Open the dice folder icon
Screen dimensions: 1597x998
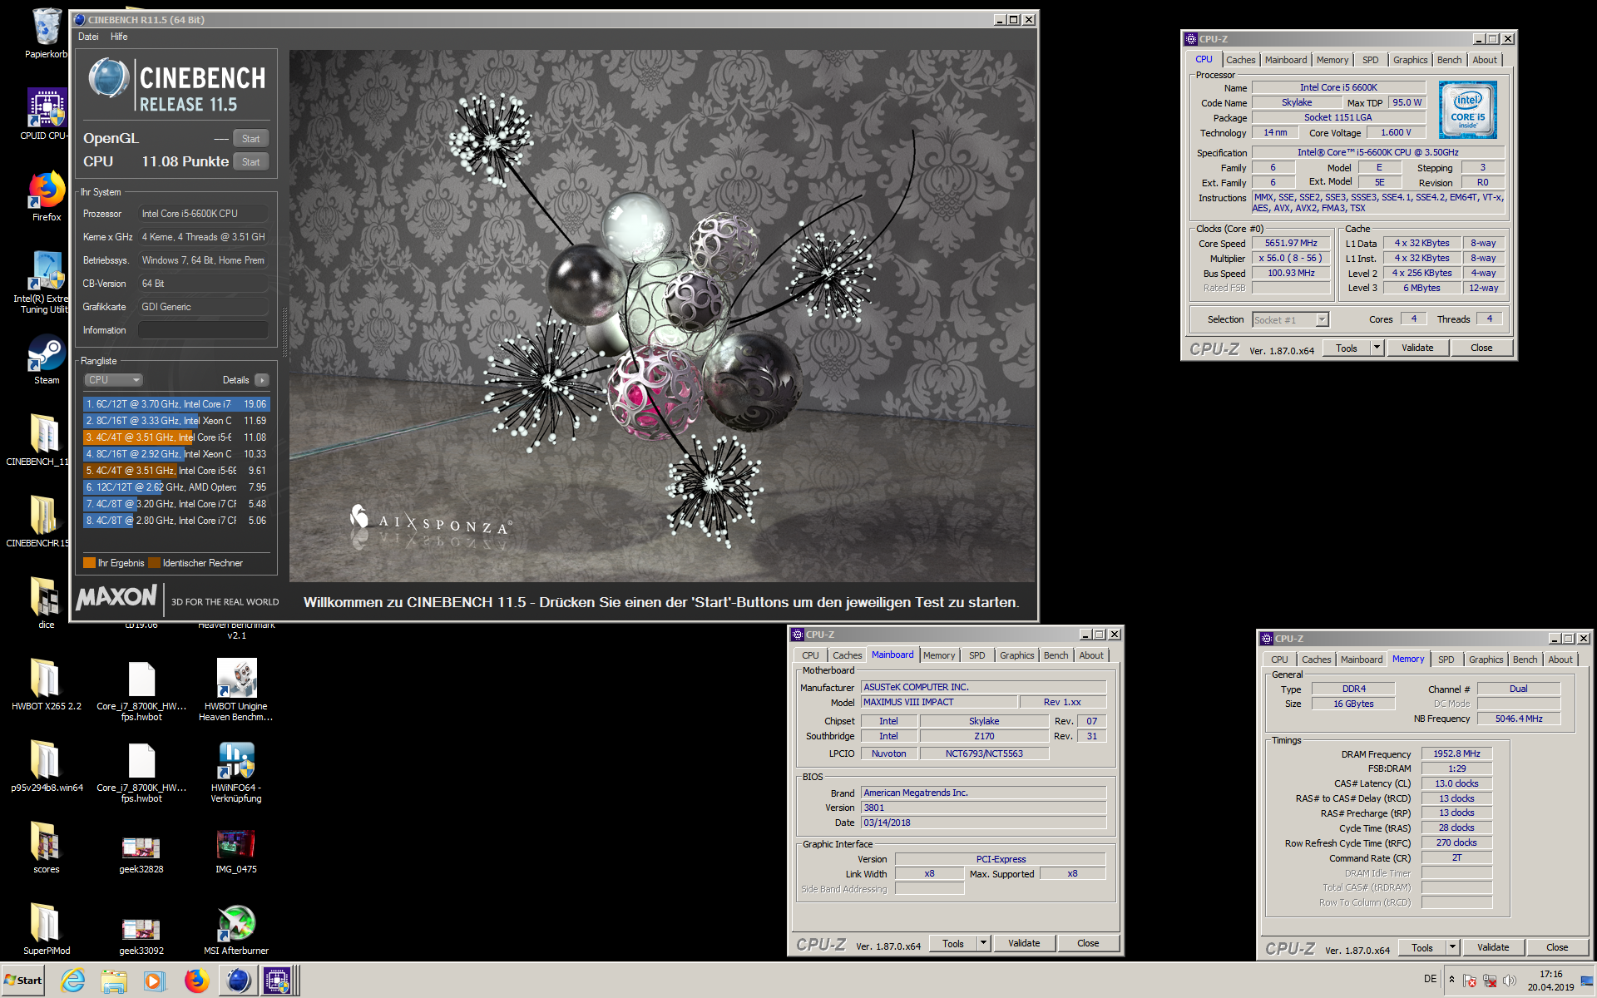tap(47, 598)
